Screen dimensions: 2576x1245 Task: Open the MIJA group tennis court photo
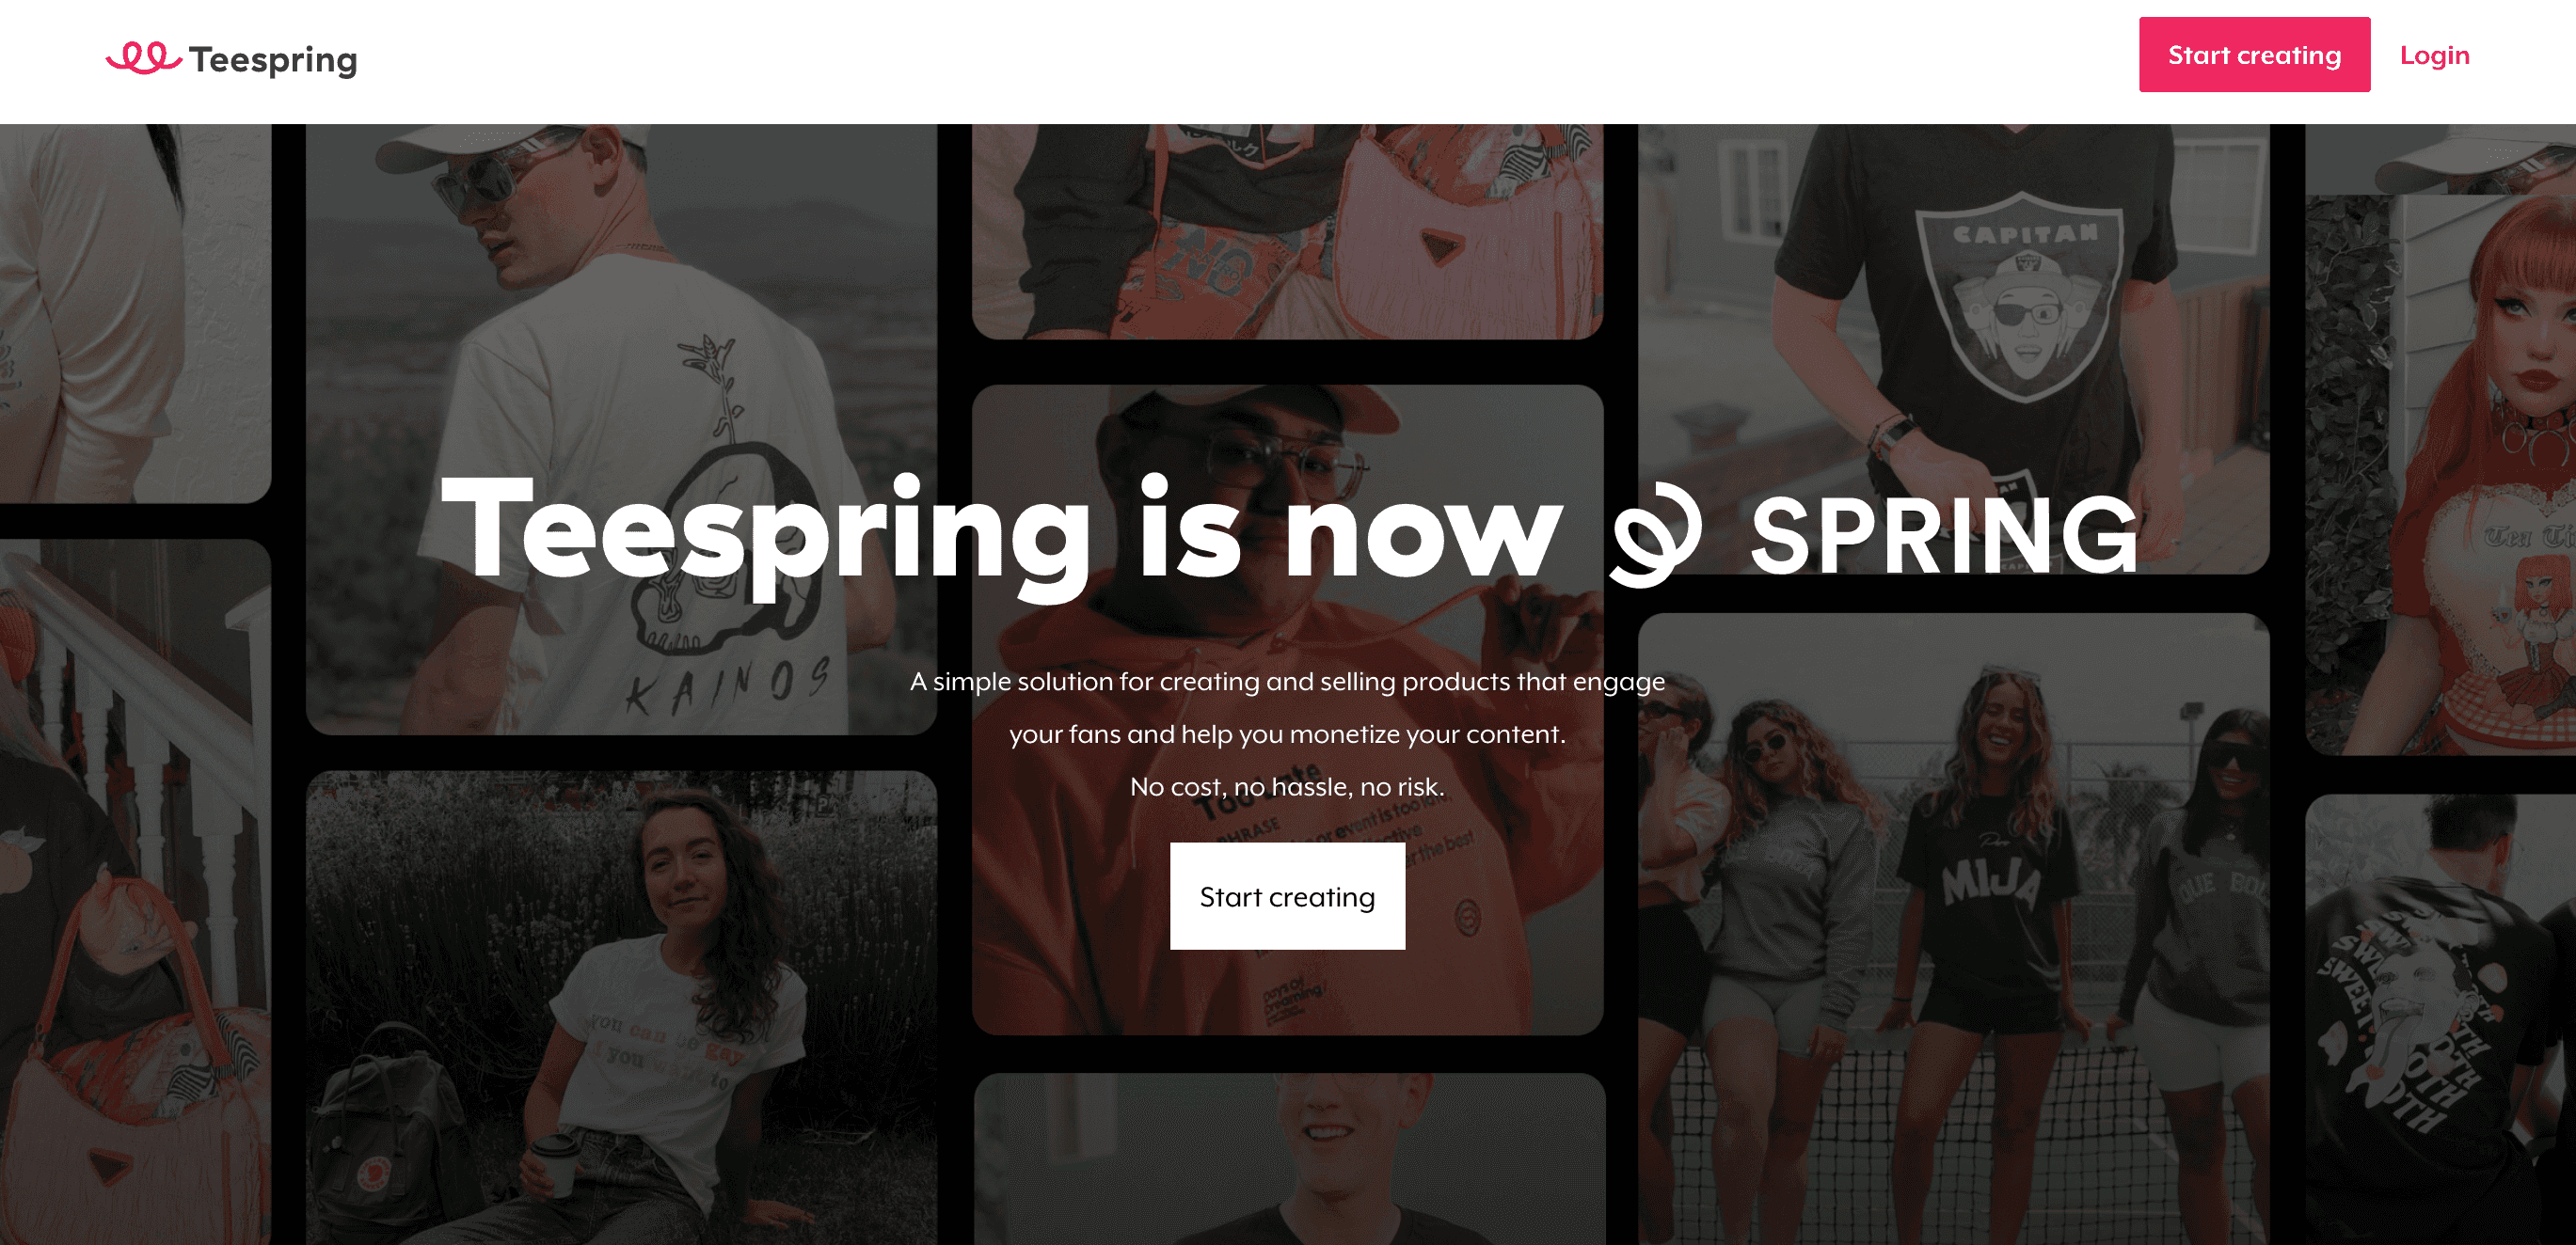coord(1953,929)
